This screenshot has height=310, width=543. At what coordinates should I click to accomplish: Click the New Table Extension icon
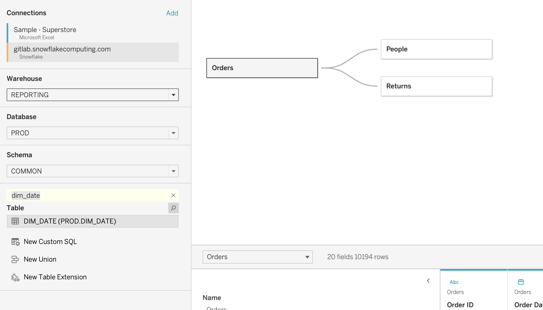coord(15,277)
